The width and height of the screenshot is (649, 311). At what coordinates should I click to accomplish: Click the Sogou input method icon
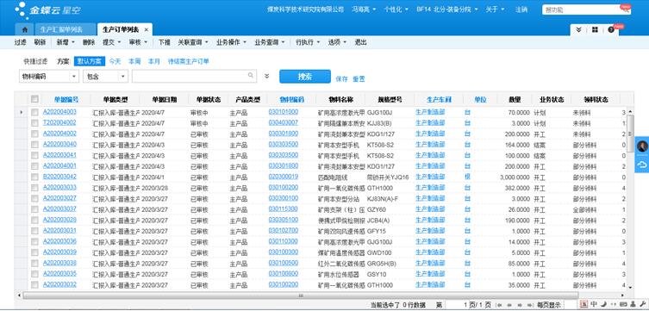tap(583, 305)
